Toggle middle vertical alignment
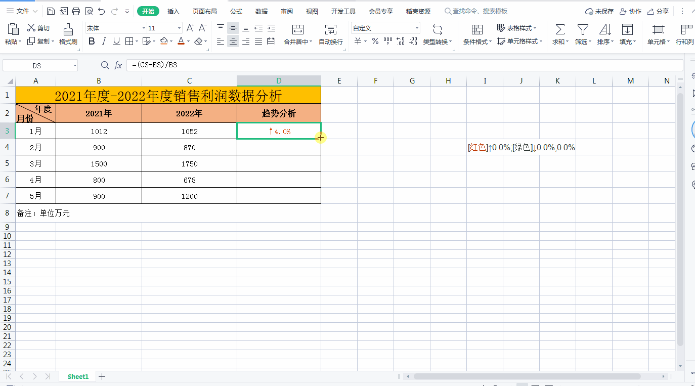Viewport: 695px width, 386px height. pos(233,28)
